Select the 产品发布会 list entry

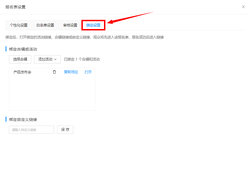click(x=22, y=72)
